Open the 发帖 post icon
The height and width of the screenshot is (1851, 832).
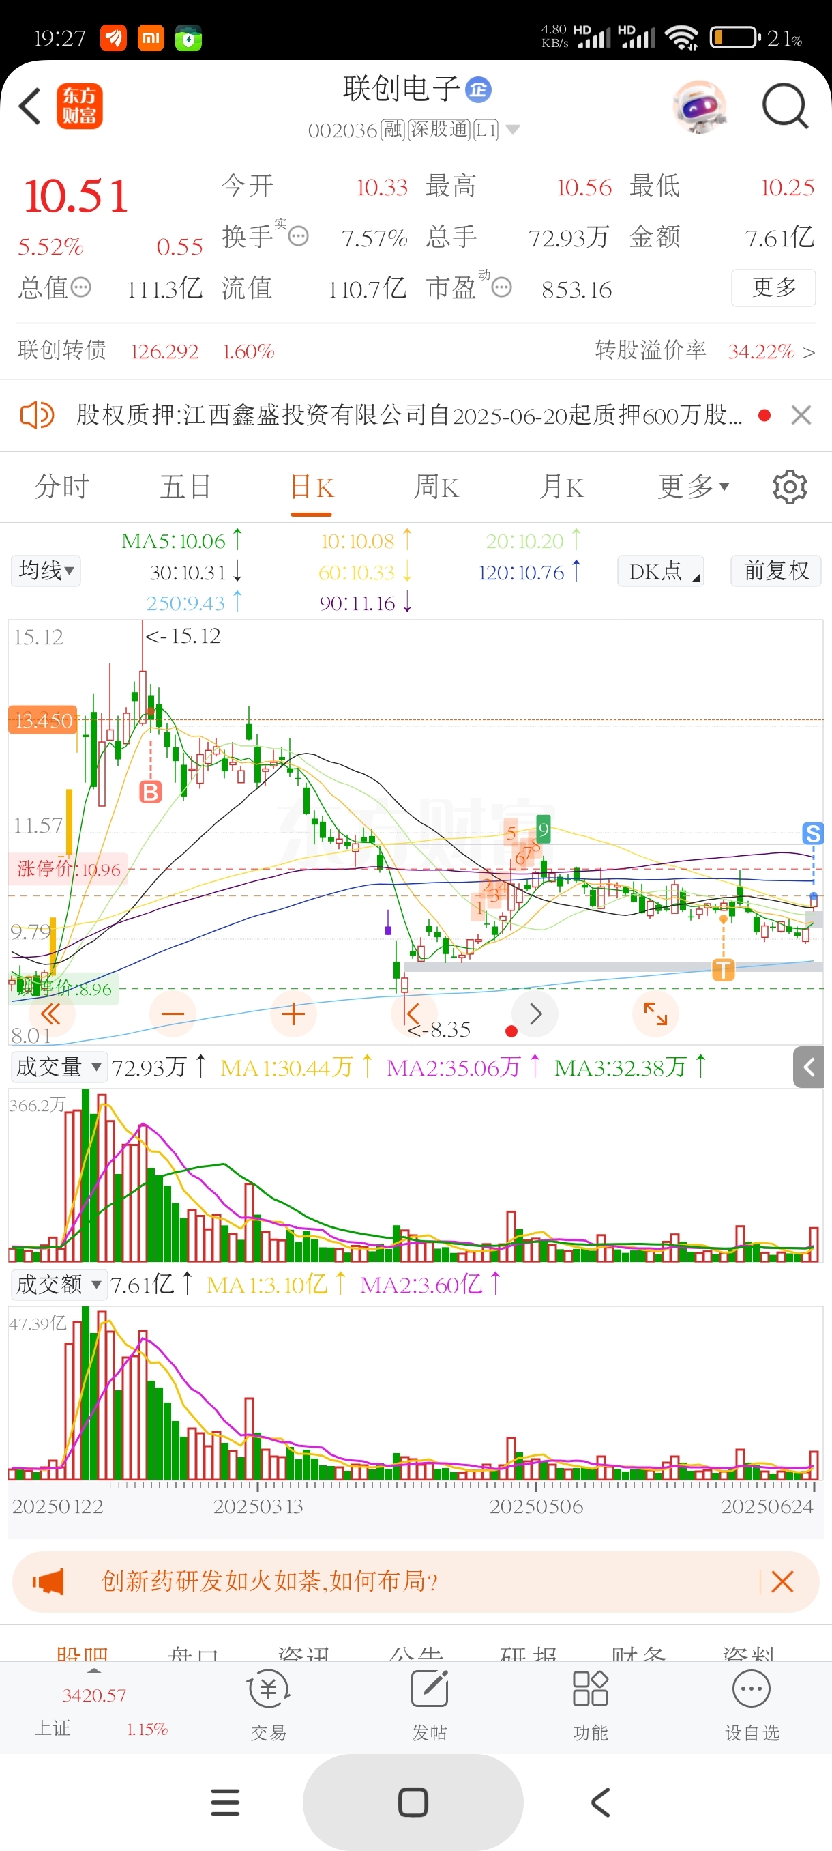coord(429,1706)
